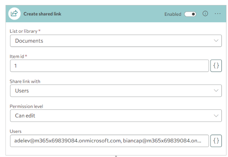This screenshot has height=157, width=228.
Task: Open the info icon beside Enabled toggle
Action: (x=205, y=14)
